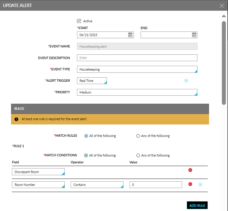The image size is (228, 211).
Task: Click the scroll up arrow
Action: click(224, 16)
